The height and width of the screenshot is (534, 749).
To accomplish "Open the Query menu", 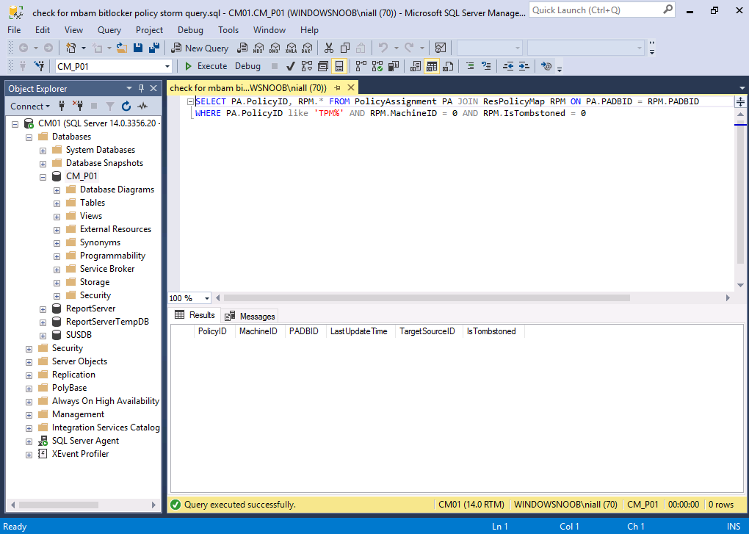I will [x=109, y=29].
